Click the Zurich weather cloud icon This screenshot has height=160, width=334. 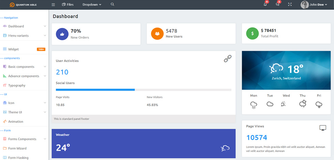tap(276, 69)
